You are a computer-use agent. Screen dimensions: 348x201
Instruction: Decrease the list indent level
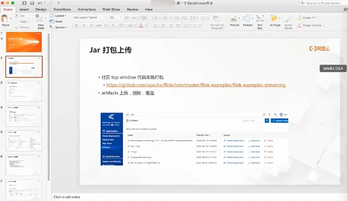click(177, 18)
